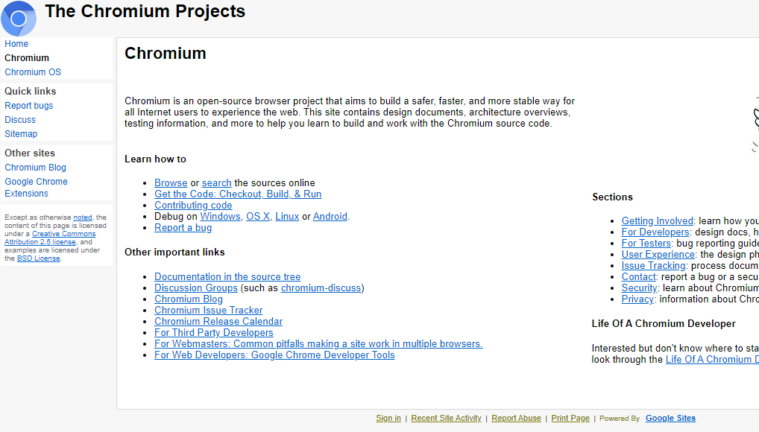The image size is (759, 432).
Task: Open Life Of A Chromium Developer link
Action: coord(712,360)
